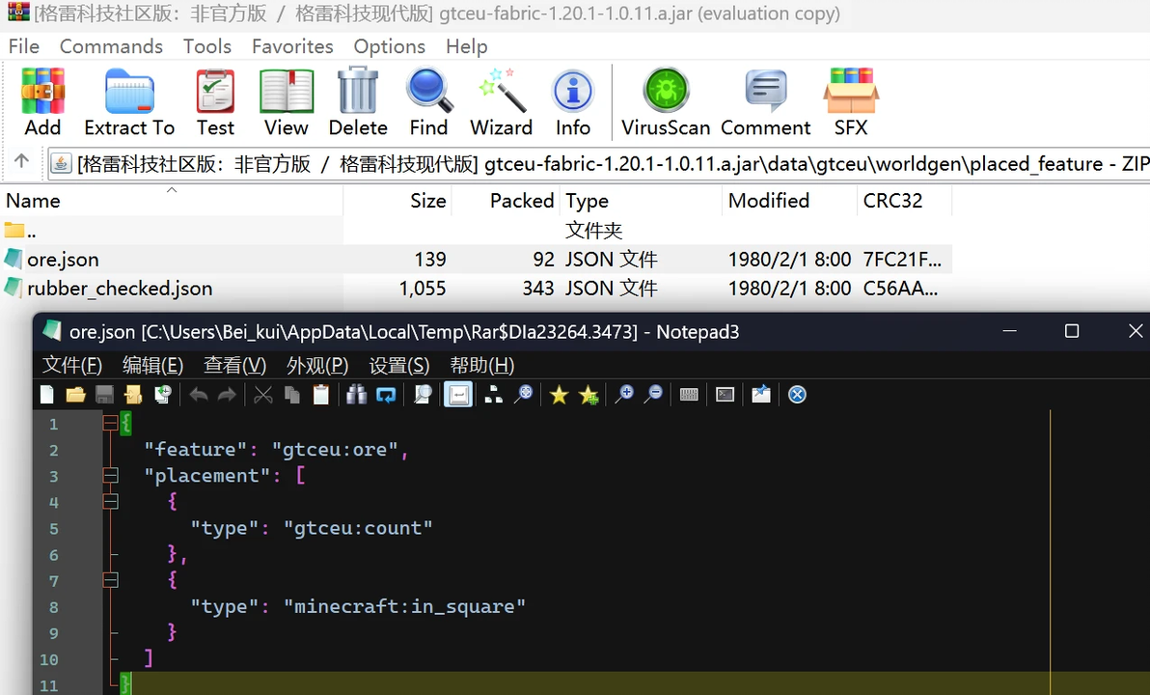The height and width of the screenshot is (695, 1150).
Task: Click "minecraft:in_square" text on line 8
Action: 404,606
